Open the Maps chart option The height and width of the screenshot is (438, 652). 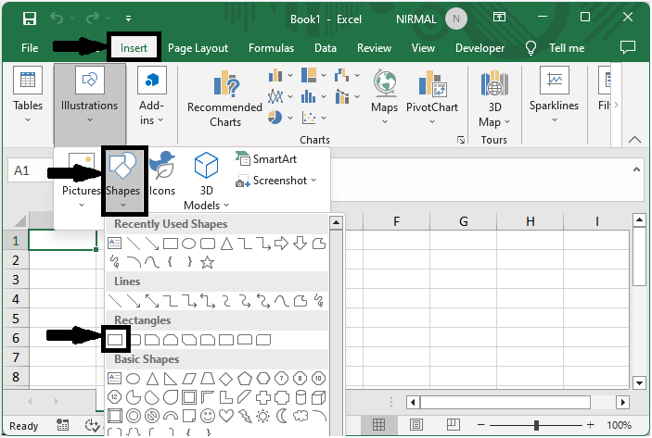point(384,94)
